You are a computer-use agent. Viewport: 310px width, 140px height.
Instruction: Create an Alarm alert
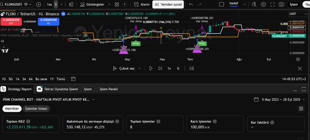[x=142, y=4]
